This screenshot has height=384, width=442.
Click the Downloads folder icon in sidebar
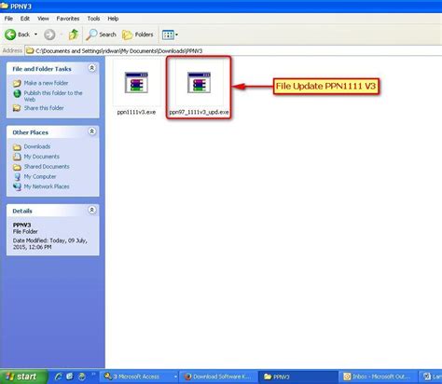pyautogui.click(x=17, y=146)
